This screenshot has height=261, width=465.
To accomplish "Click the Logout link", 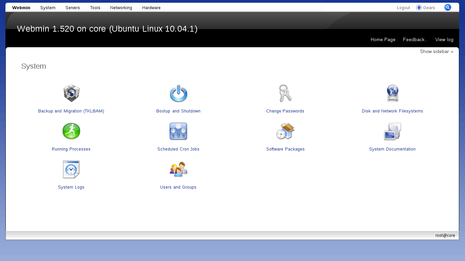I will [403, 8].
